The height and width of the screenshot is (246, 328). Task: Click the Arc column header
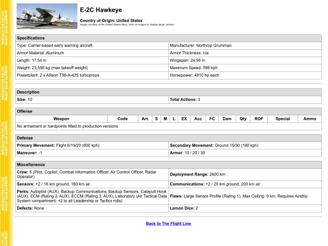coord(145,119)
